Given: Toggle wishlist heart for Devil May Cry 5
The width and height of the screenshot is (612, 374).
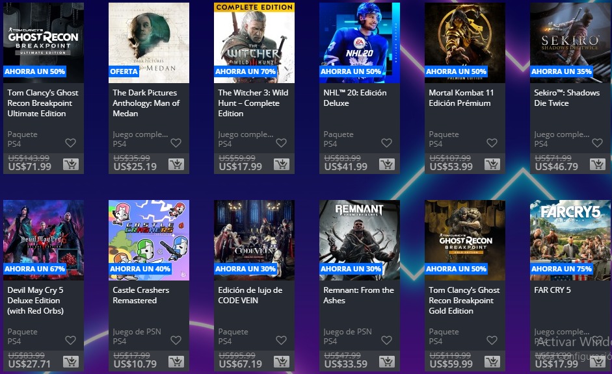Looking at the screenshot, I should (71, 340).
